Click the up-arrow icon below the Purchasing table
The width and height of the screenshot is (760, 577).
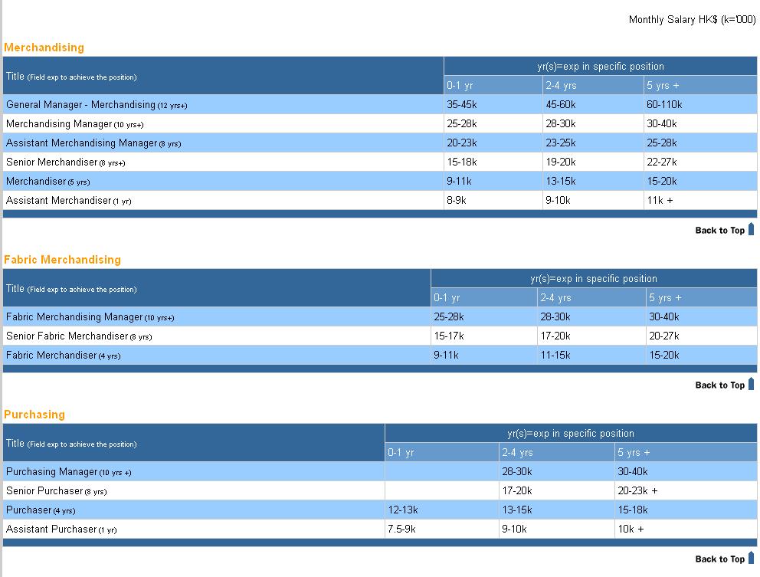[x=751, y=558]
